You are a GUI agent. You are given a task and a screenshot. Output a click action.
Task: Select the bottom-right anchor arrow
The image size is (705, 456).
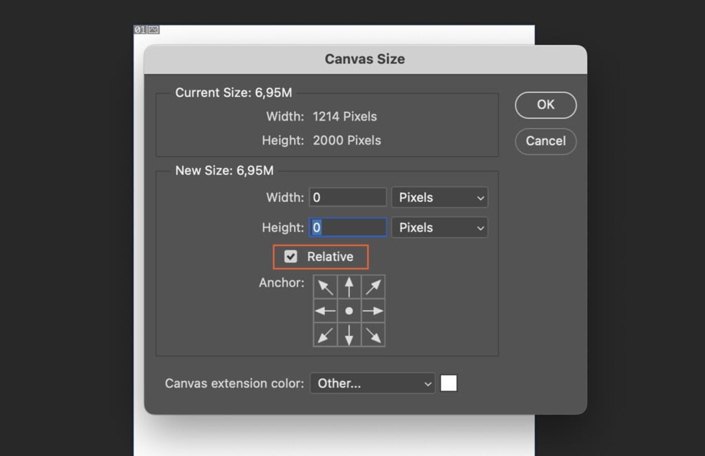point(373,335)
